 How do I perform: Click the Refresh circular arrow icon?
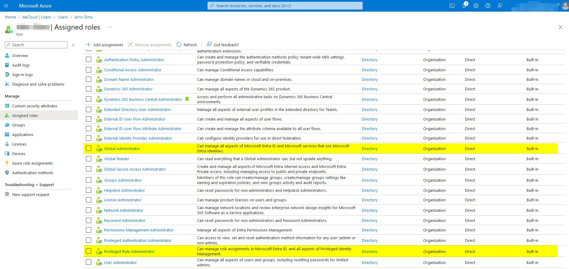[179, 45]
